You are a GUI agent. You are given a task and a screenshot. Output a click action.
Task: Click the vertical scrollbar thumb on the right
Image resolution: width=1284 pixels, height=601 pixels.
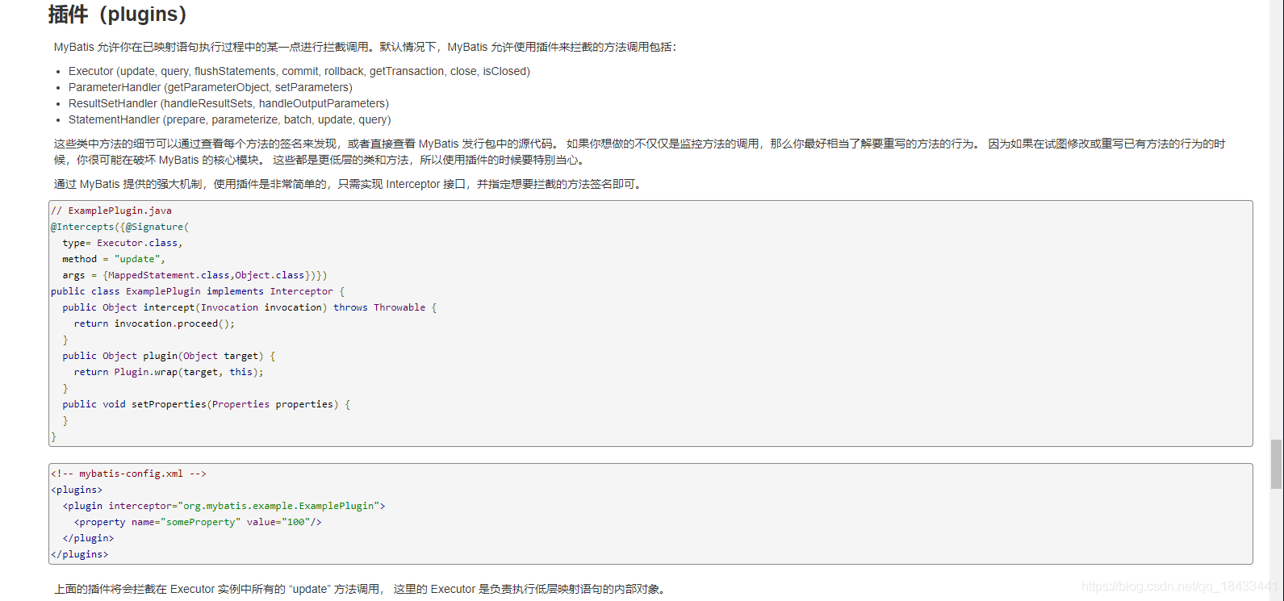[x=1276, y=464]
